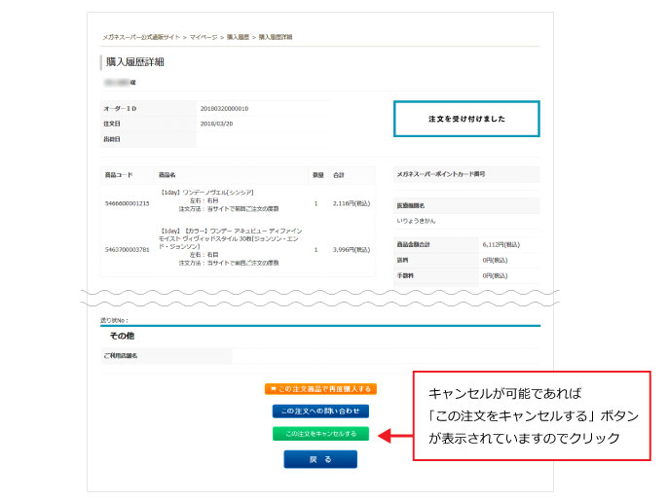668x501 pixels.
Task: Click the ご利用店舗名 label
Action: coord(120,355)
